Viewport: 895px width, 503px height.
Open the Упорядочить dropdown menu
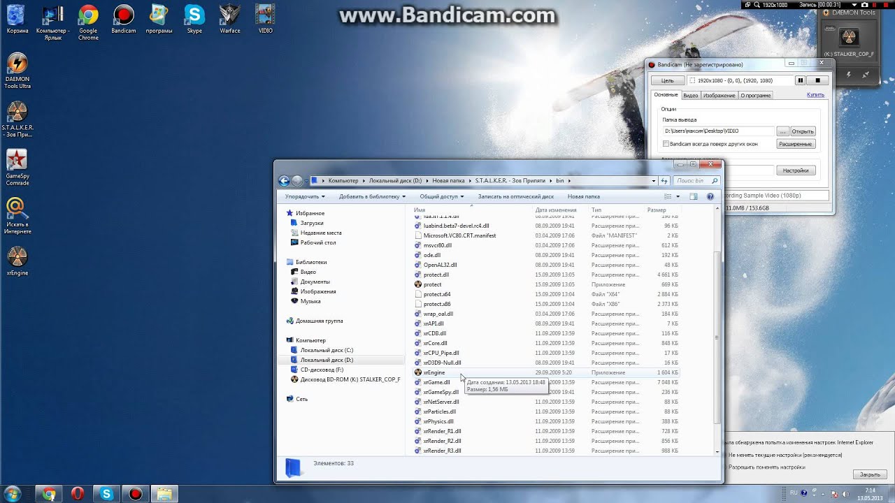point(305,196)
